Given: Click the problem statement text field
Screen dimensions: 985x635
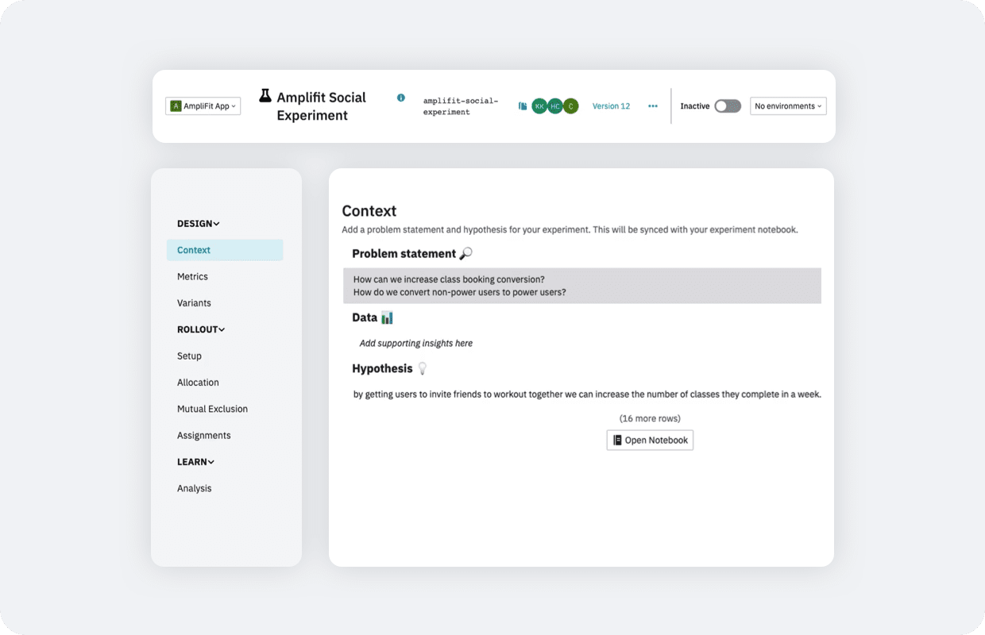Looking at the screenshot, I should (582, 286).
